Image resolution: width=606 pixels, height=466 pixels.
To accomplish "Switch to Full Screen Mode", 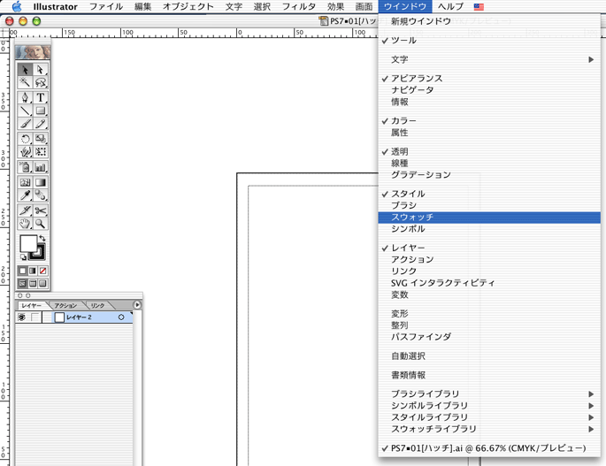I will [x=42, y=284].
